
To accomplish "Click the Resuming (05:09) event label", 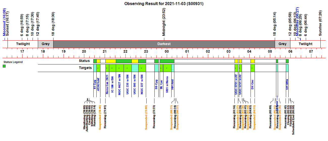I will click(270, 116).
